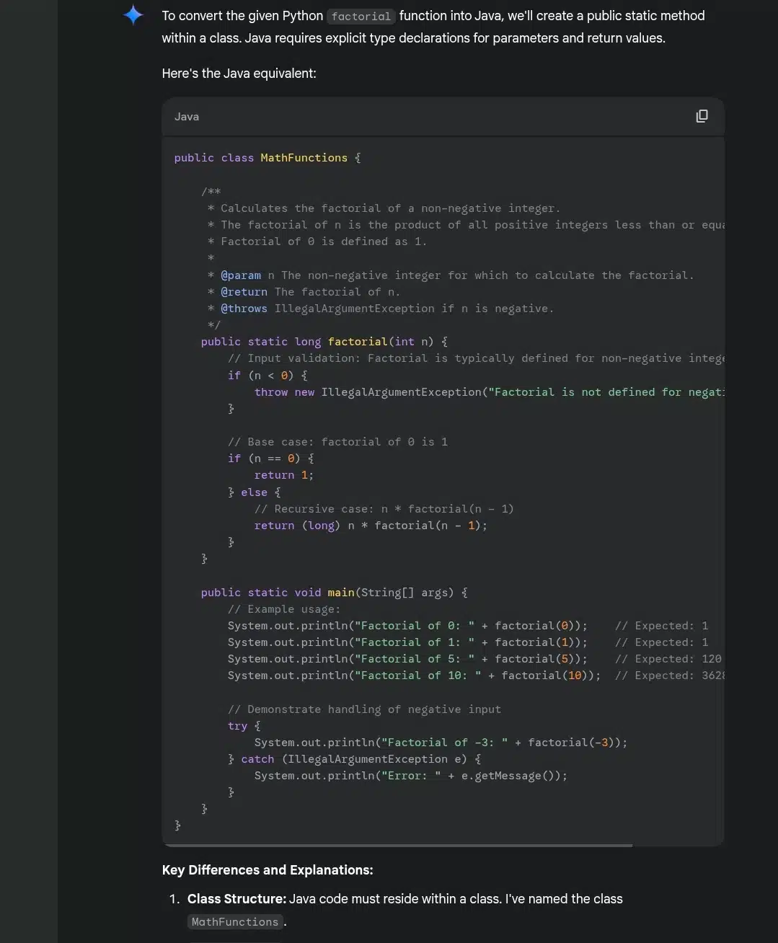The height and width of the screenshot is (943, 778).
Task: Click the '@param' javadoc tag
Action: pyautogui.click(x=241, y=275)
